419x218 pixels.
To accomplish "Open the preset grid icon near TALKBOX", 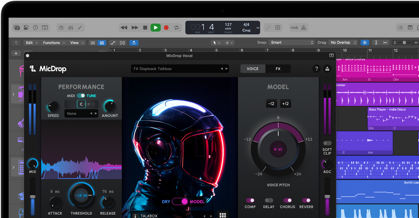I will pyautogui.click(x=222, y=215).
